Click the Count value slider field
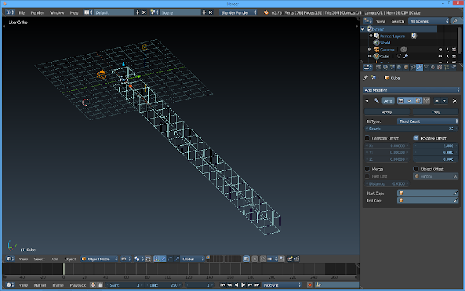The image size is (465, 291). 411,128
